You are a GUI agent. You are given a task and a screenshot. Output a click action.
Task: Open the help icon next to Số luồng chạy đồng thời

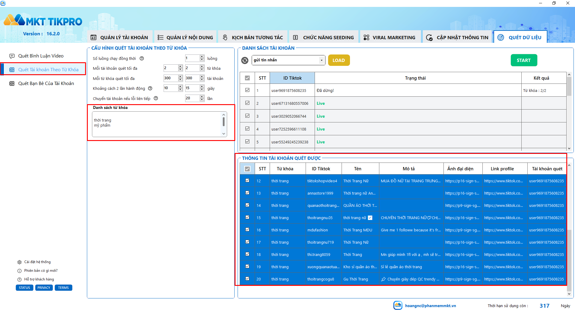click(142, 58)
